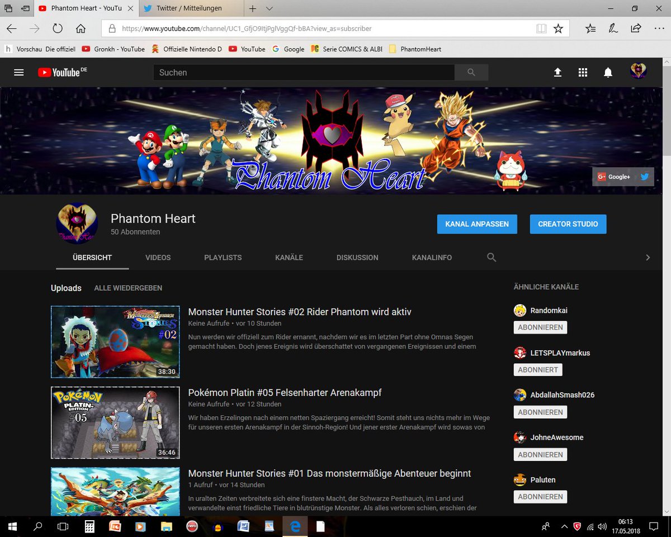Open Creator Studio button

pyautogui.click(x=568, y=224)
